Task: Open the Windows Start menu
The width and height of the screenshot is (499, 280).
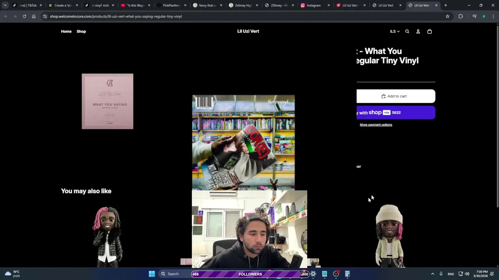Action: [x=152, y=274]
